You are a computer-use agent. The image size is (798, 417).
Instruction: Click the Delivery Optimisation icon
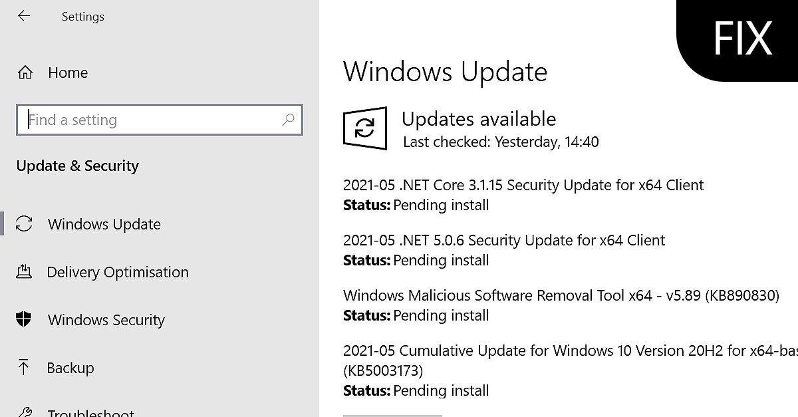[25, 272]
